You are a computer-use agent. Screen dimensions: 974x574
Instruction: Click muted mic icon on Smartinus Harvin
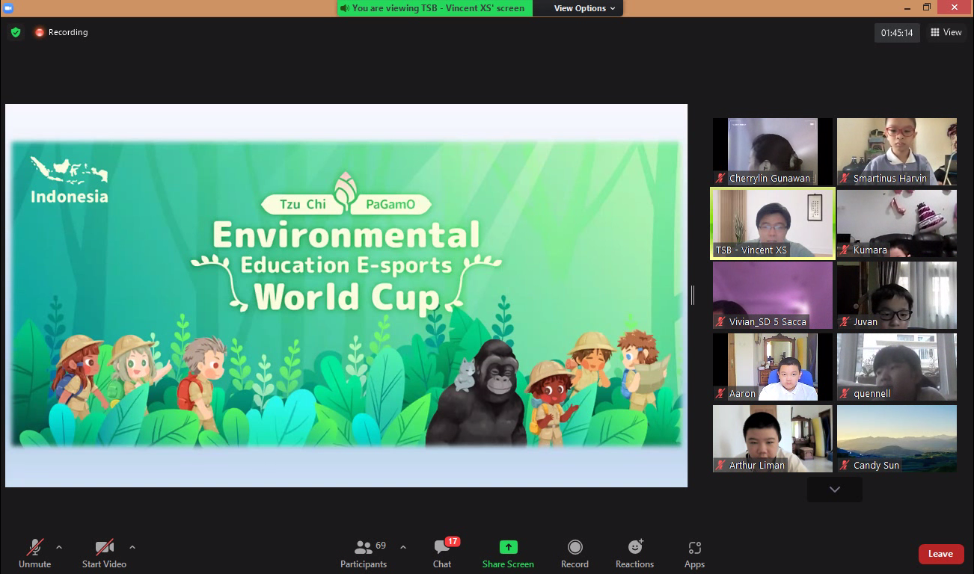coord(845,179)
